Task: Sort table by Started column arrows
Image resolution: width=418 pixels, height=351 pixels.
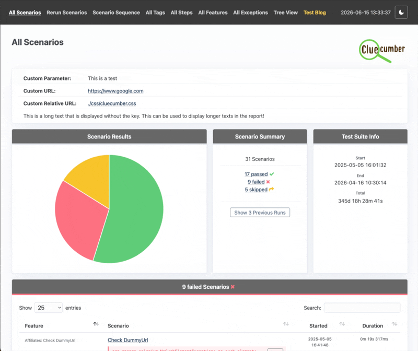Action: click(x=342, y=324)
